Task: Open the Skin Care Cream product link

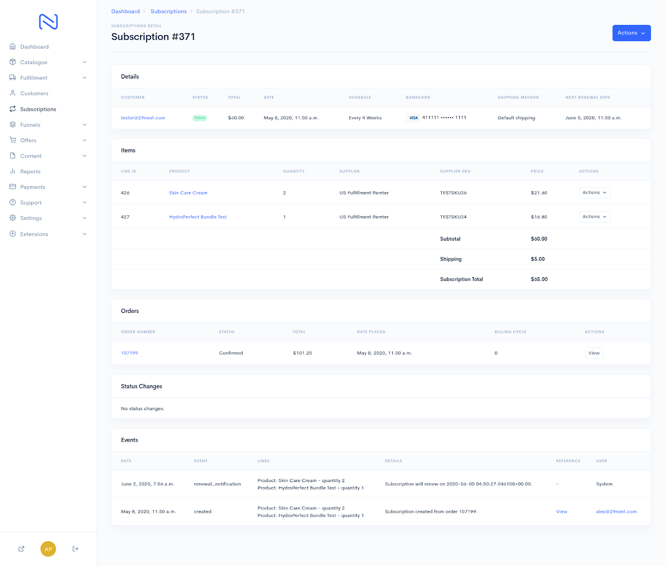Action: tap(188, 193)
